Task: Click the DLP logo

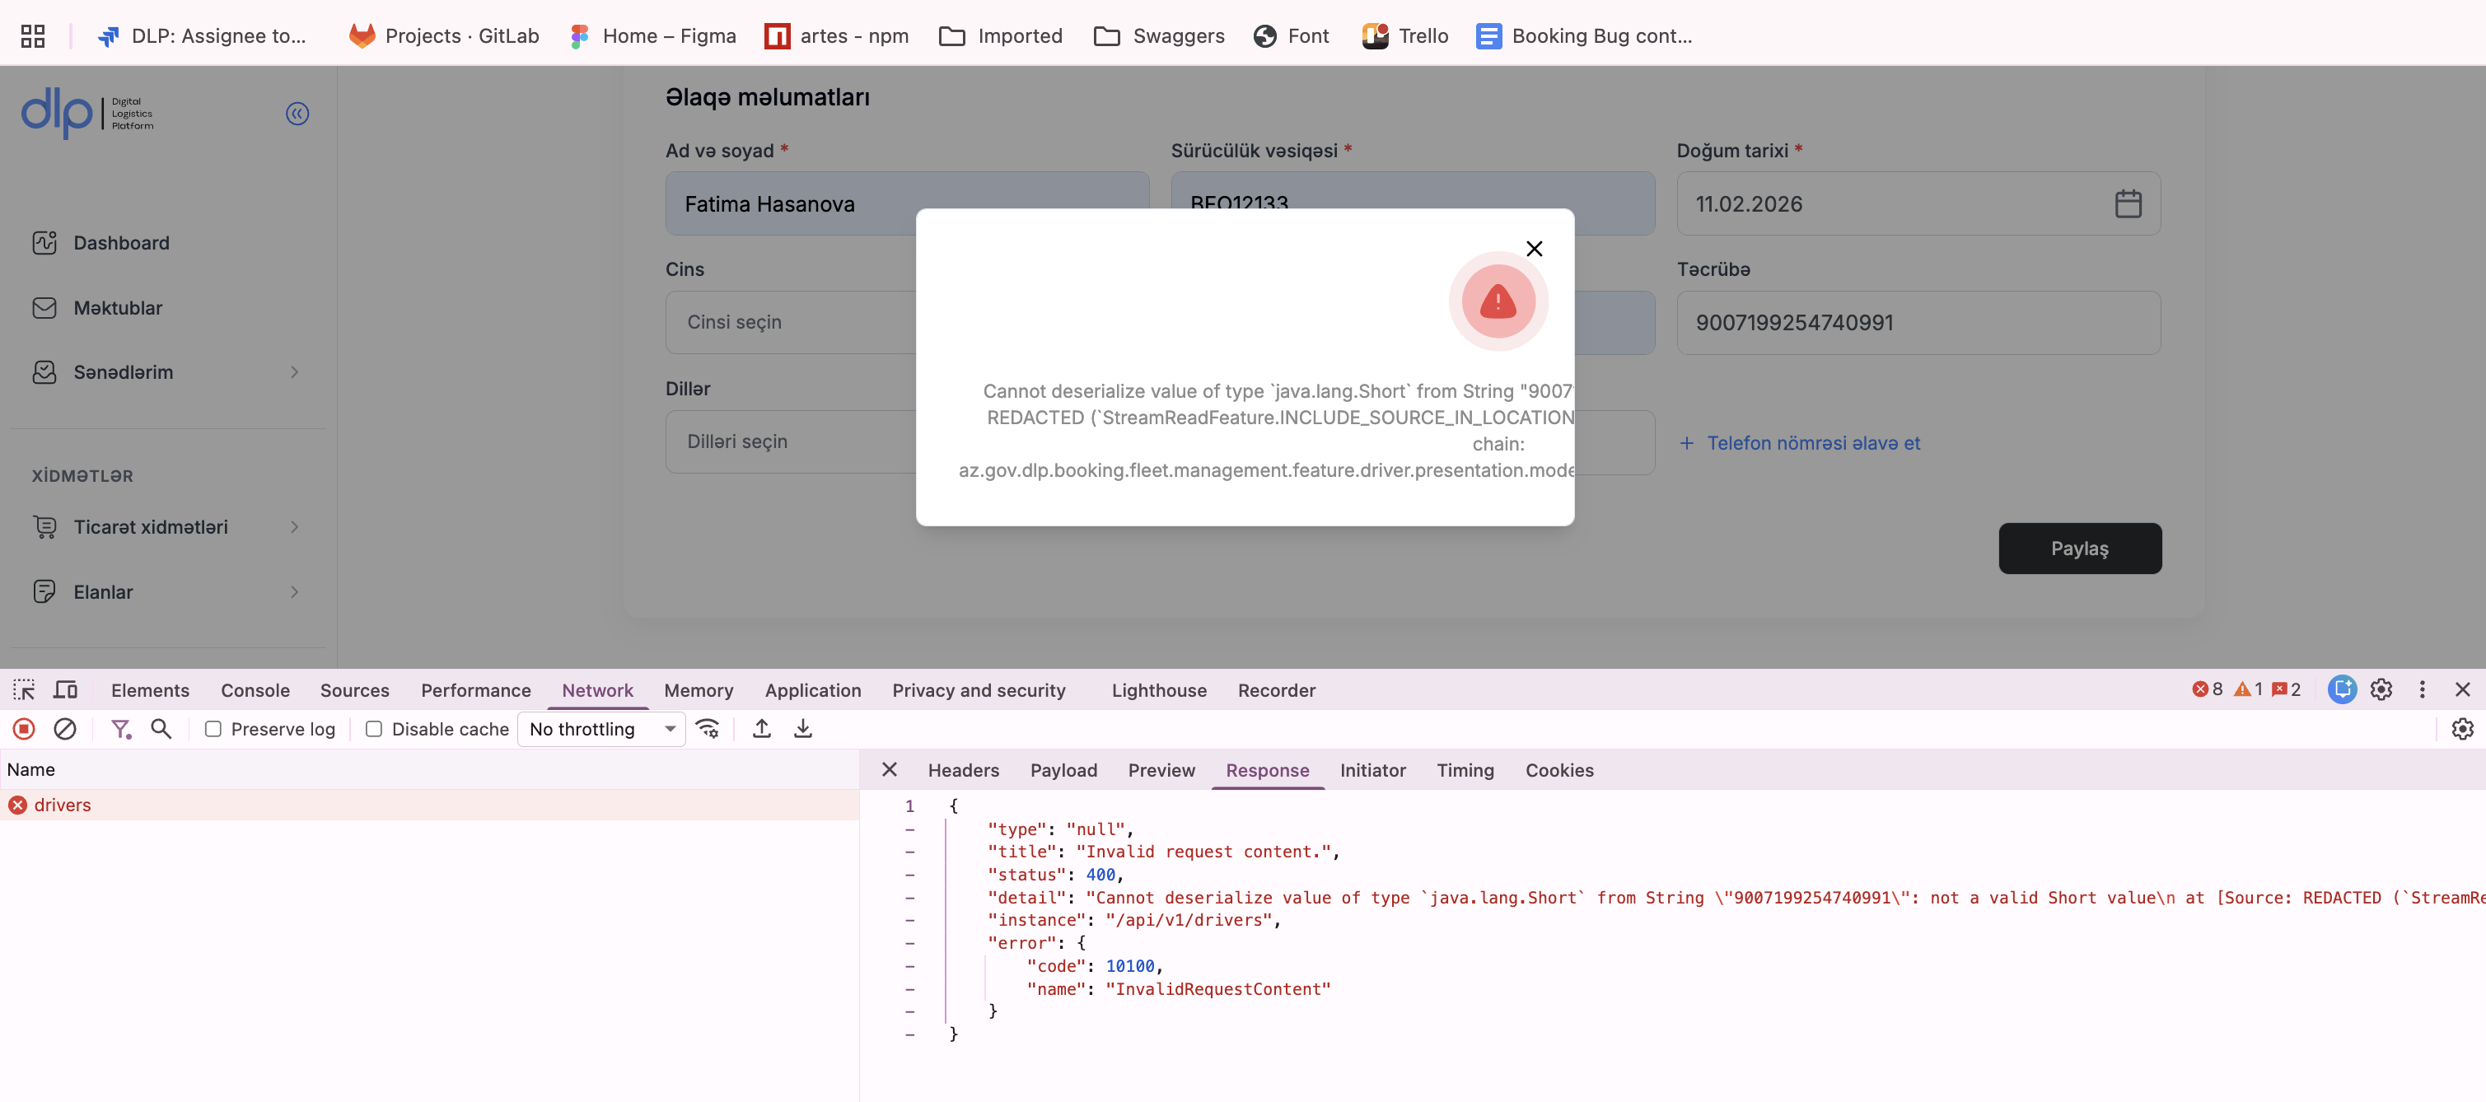Action: coord(86,114)
